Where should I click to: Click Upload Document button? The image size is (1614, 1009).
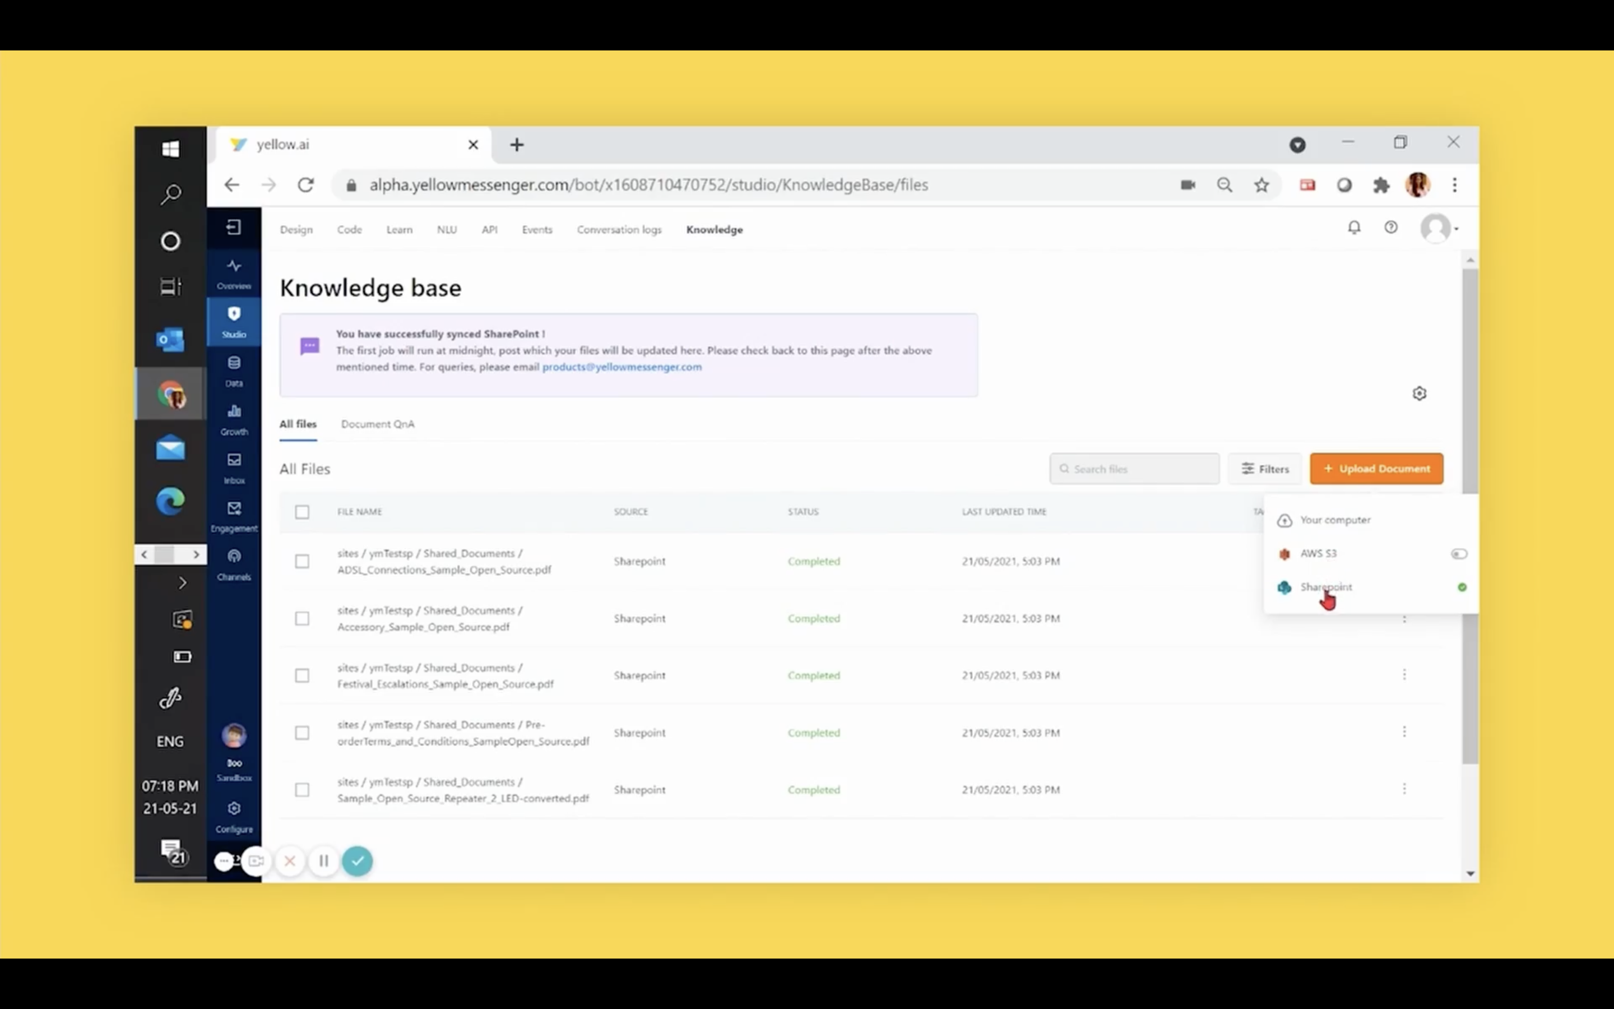[x=1376, y=469]
